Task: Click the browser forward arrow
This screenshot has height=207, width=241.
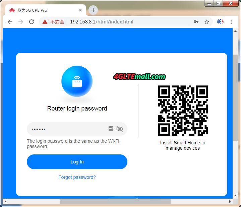Action: pos(21,22)
